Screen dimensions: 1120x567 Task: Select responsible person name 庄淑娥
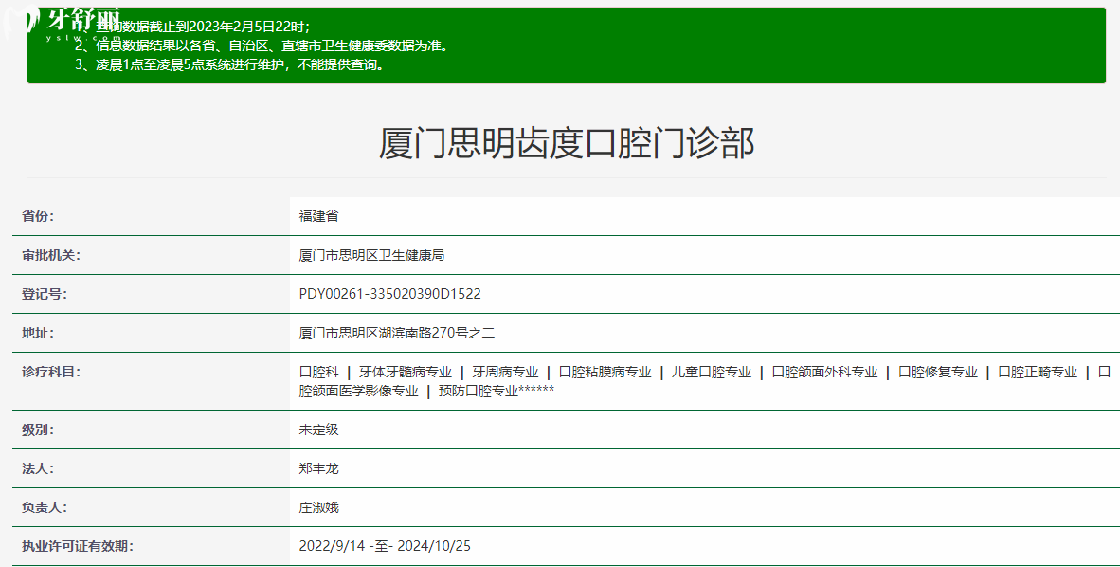coord(318,507)
